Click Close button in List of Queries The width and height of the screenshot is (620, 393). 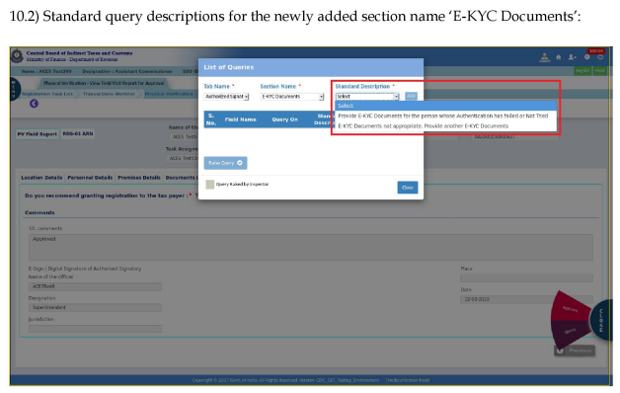[408, 188]
